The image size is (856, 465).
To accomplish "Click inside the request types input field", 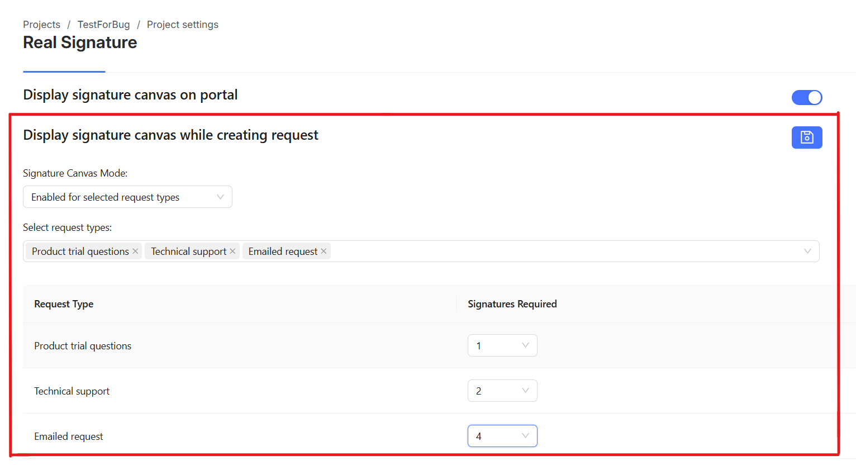I will (559, 252).
